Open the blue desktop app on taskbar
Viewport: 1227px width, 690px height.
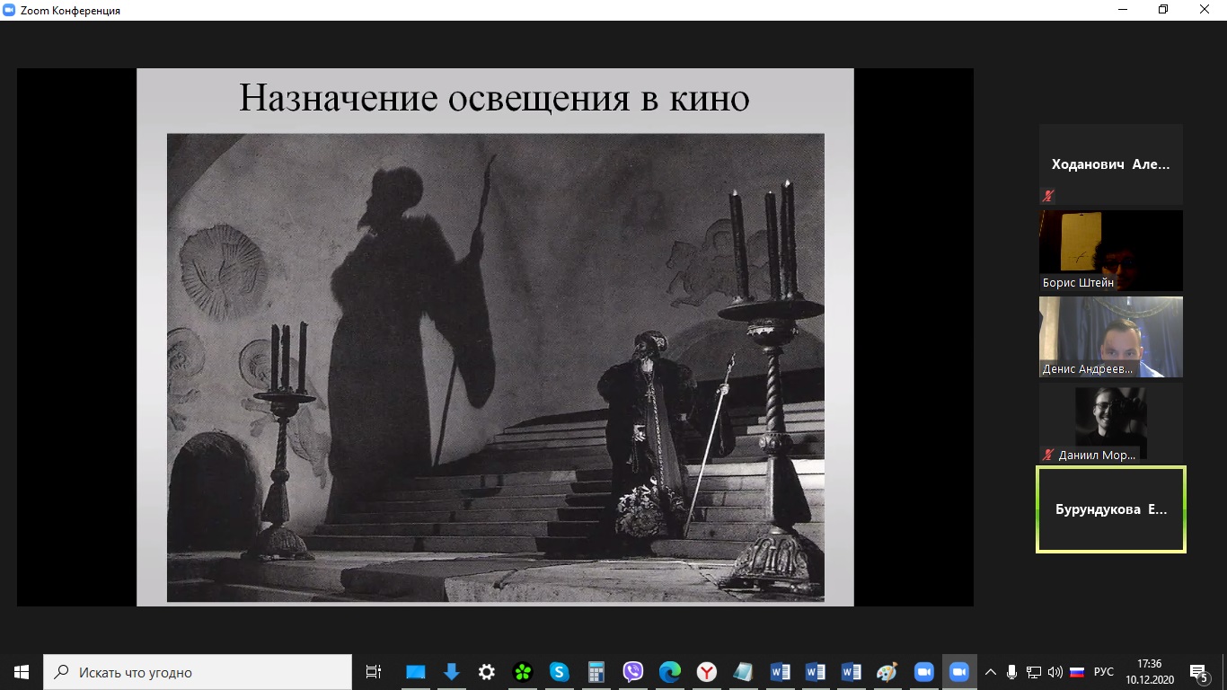pyautogui.click(x=415, y=672)
